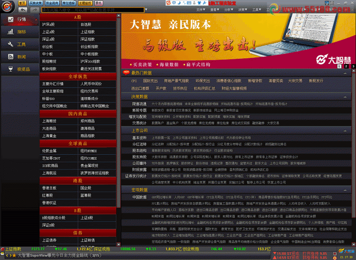Toggle the input method moon icon
The width and height of the screenshot is (356, 260).
point(179,3)
